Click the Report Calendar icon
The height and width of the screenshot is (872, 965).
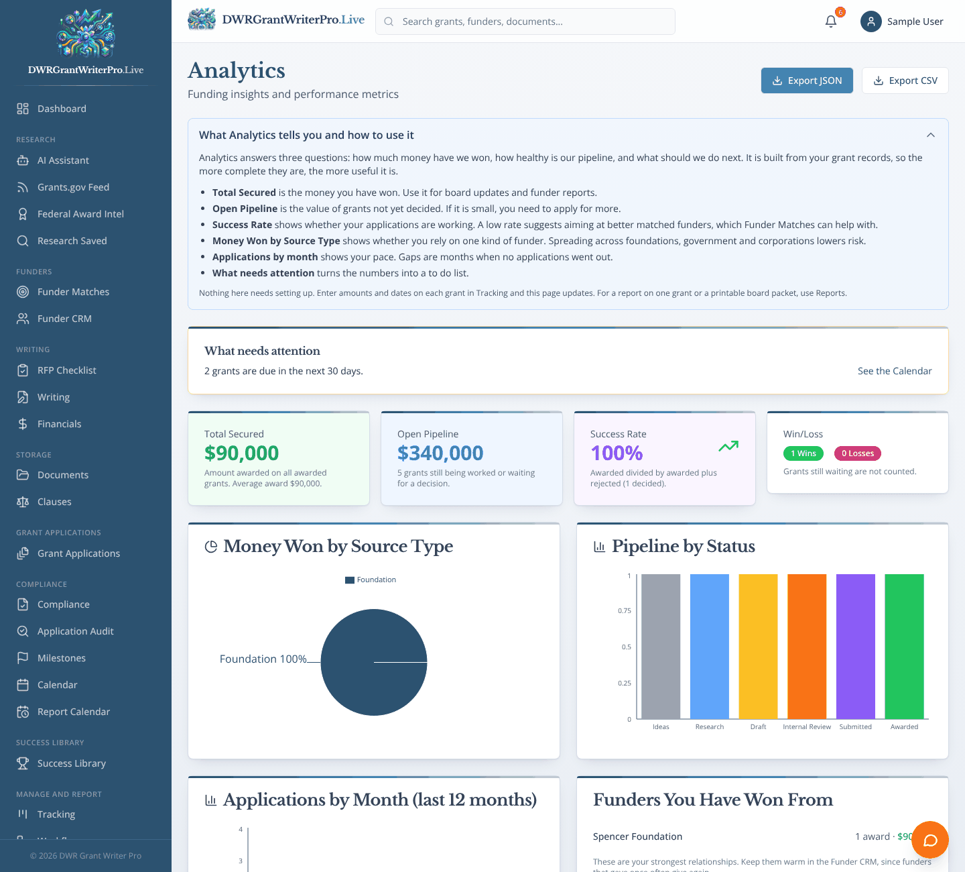click(x=23, y=712)
